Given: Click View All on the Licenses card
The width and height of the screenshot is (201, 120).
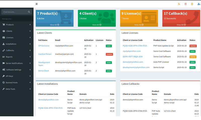Looking at the screenshot, I should [x=139, y=25].
